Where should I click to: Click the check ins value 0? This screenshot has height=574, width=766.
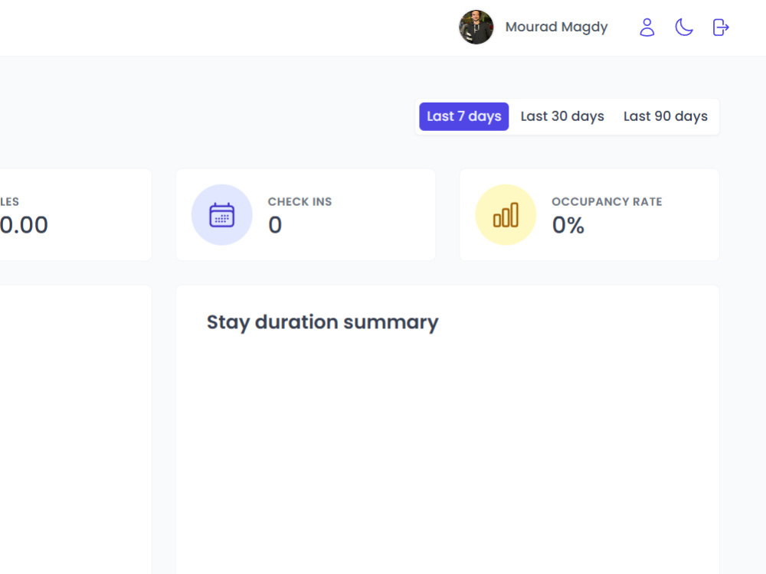point(275,225)
